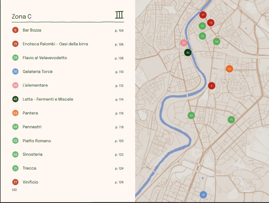Click the Trecca list entry
Viewport: 269px width, 203px height.
point(29,168)
